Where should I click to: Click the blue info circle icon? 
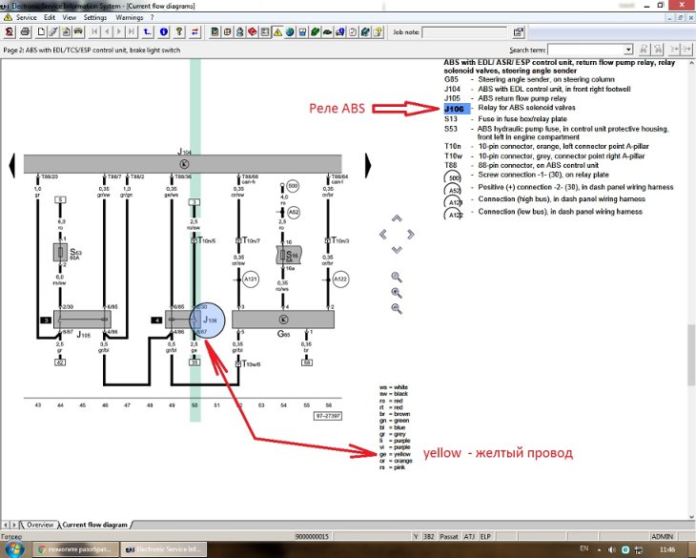(x=164, y=32)
